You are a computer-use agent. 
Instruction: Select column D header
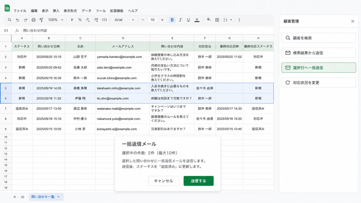click(x=123, y=38)
